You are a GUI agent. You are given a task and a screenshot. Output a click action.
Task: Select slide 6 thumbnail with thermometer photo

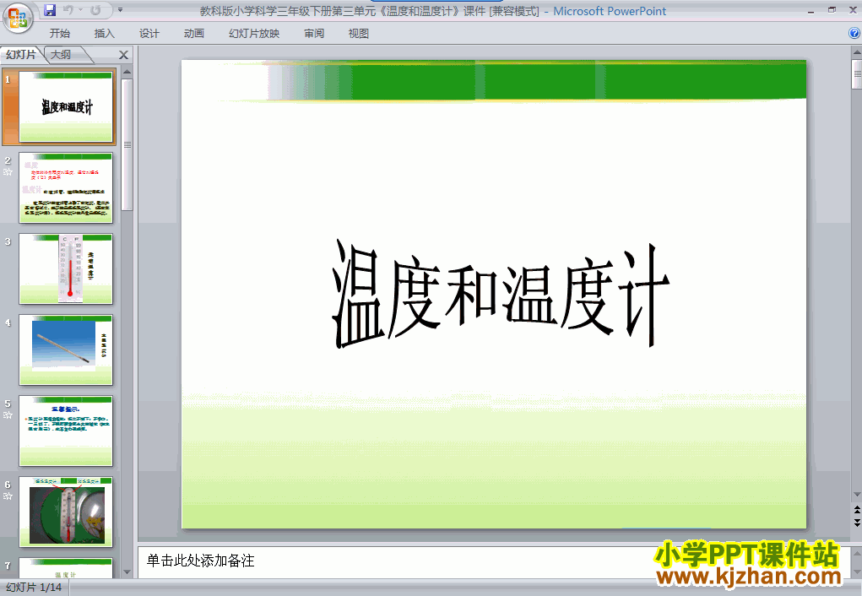pos(66,512)
